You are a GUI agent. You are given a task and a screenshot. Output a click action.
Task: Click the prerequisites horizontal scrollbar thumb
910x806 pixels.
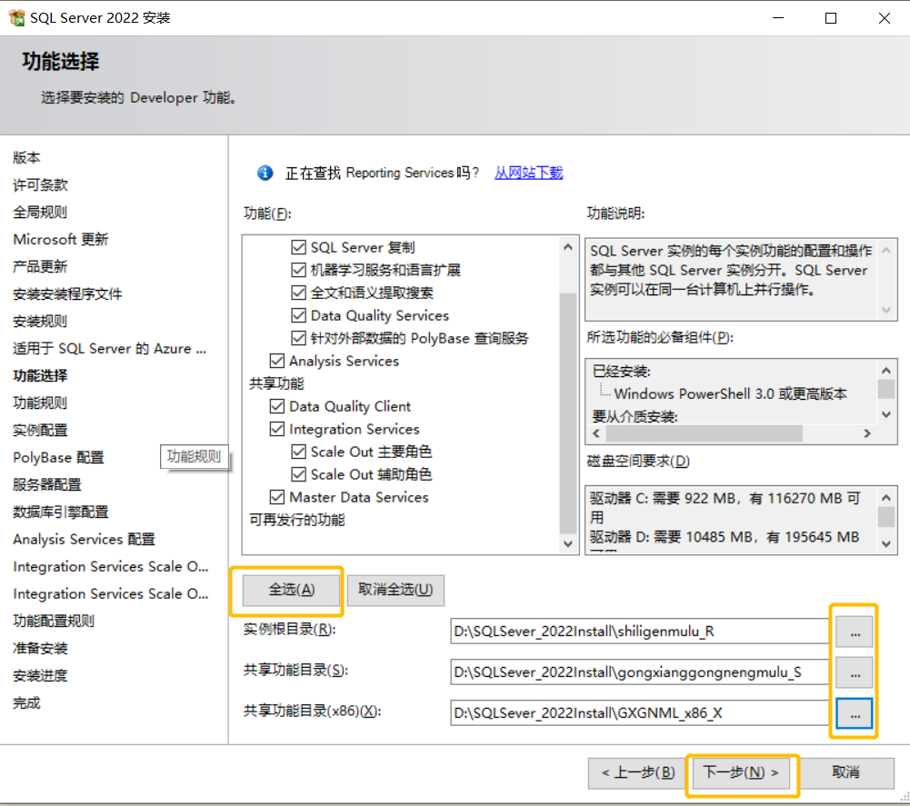tap(705, 433)
